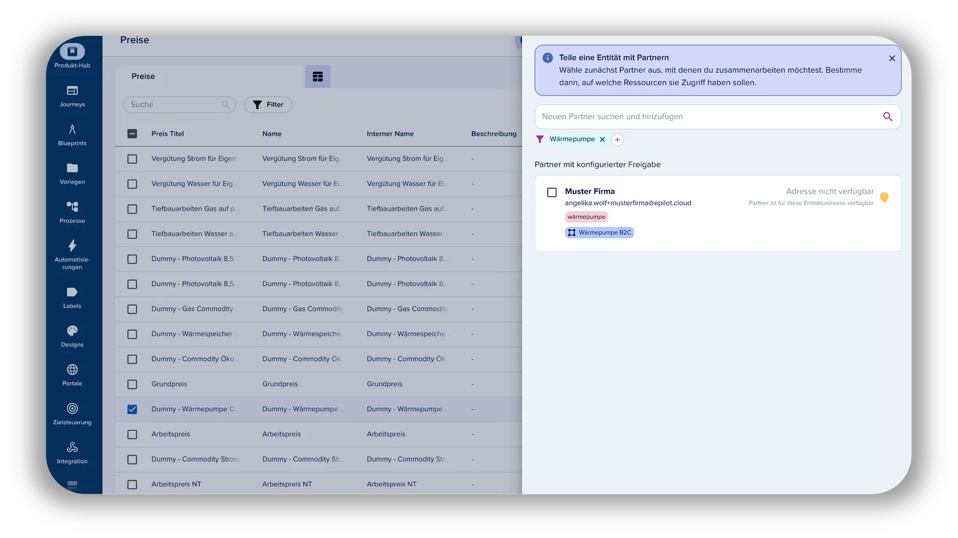Click the Muster Firma partner name

[590, 192]
